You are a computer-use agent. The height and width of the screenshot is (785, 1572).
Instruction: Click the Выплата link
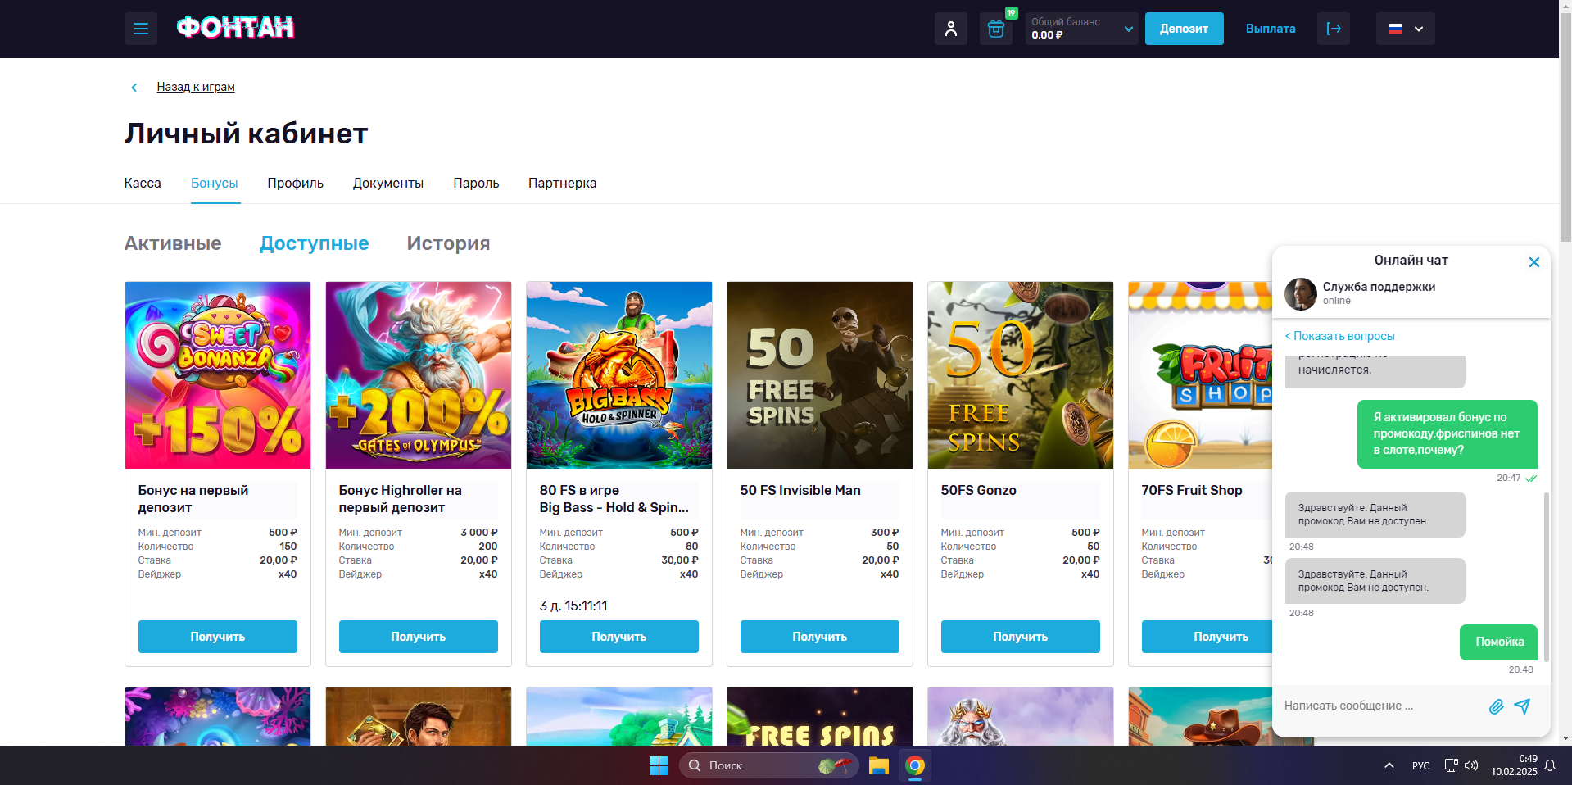point(1271,29)
